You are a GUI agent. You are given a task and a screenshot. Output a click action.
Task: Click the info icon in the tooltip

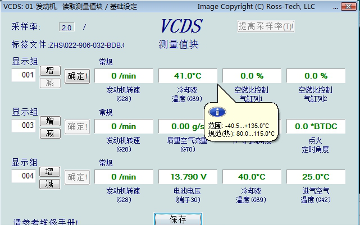pos(217,112)
